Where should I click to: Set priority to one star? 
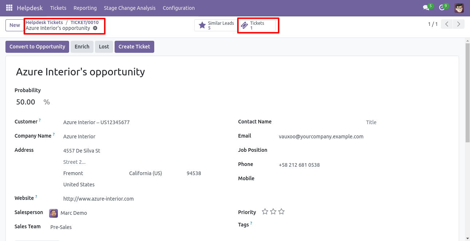(x=265, y=212)
